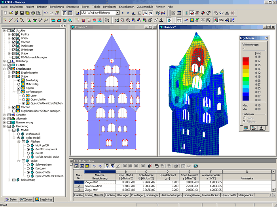Click the table grid toolbar icon
Screen dimensions: 277x207
(x=179, y=13)
